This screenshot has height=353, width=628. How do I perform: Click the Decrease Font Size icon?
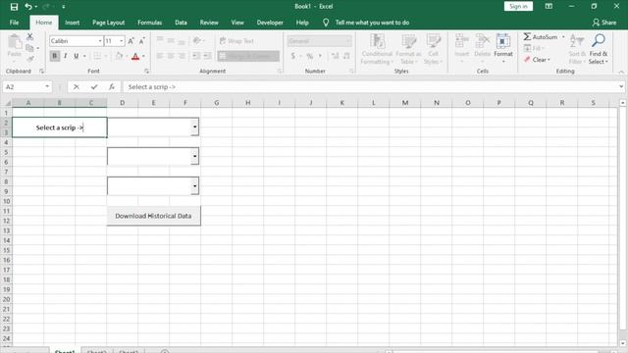[x=141, y=41]
